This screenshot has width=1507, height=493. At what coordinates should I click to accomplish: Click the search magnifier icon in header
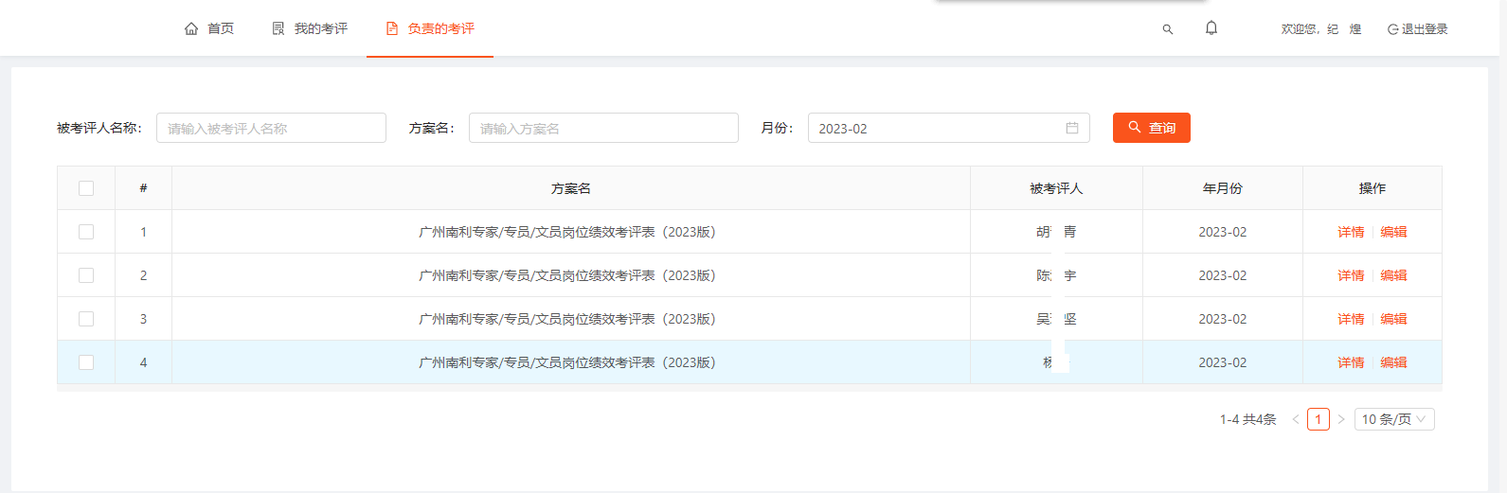[x=1167, y=29]
